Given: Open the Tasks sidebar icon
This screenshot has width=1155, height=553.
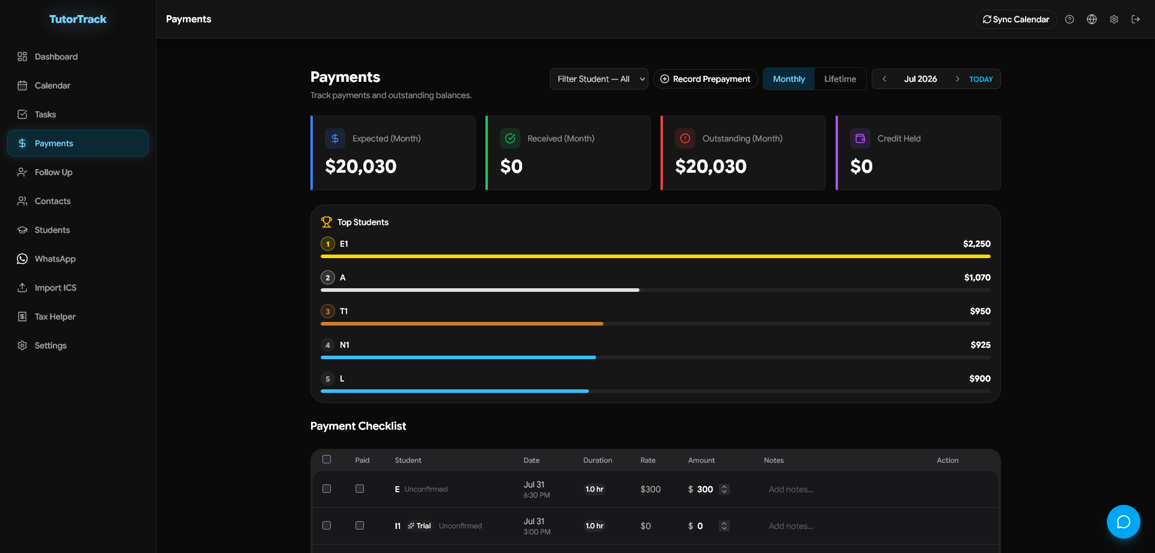Looking at the screenshot, I should (x=22, y=114).
